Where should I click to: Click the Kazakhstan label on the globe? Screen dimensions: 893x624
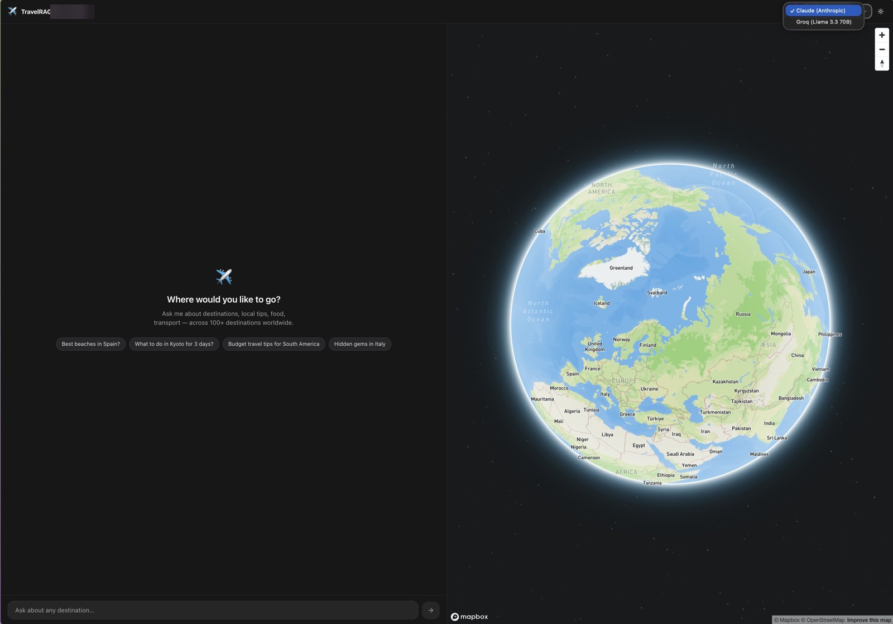coord(726,382)
